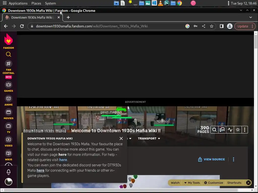Open notifications bell icon
The height and width of the screenshot is (193, 258).
click(x=9, y=172)
